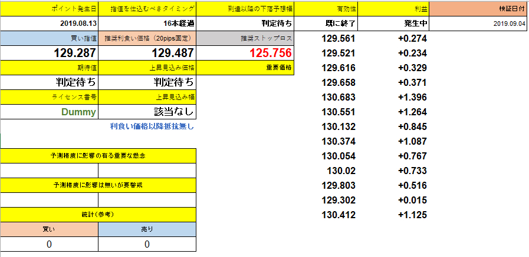The width and height of the screenshot is (529, 257).
Task: Click the price value 129.803
Action: [x=338, y=186]
